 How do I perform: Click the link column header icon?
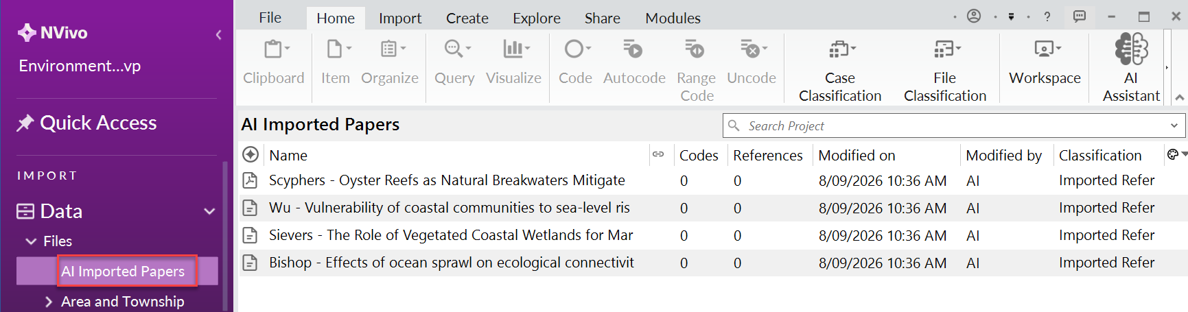point(658,154)
